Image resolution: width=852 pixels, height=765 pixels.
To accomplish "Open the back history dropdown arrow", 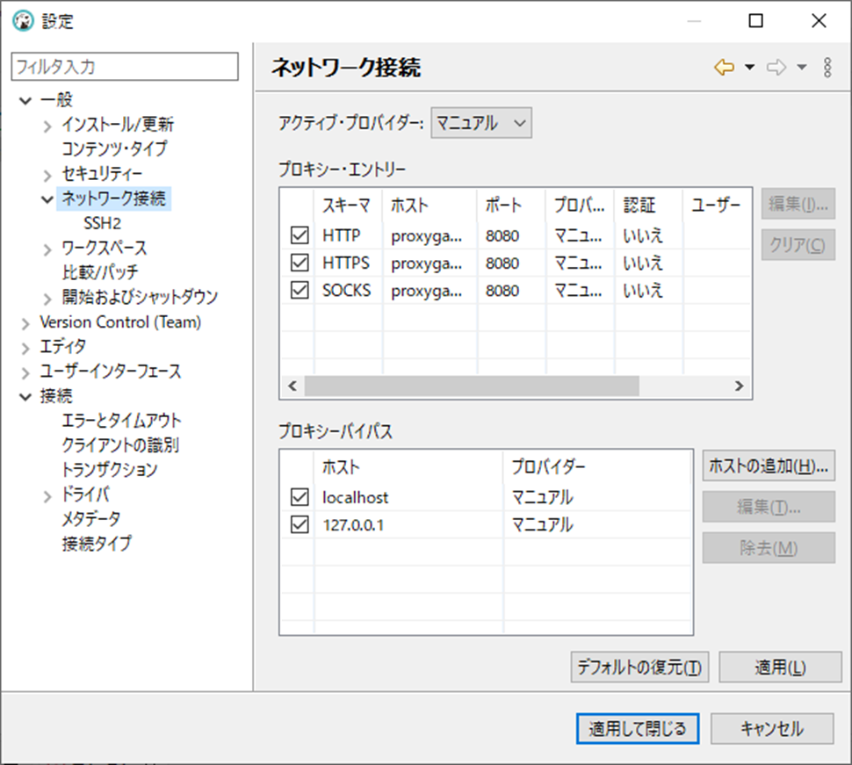I will pos(749,68).
